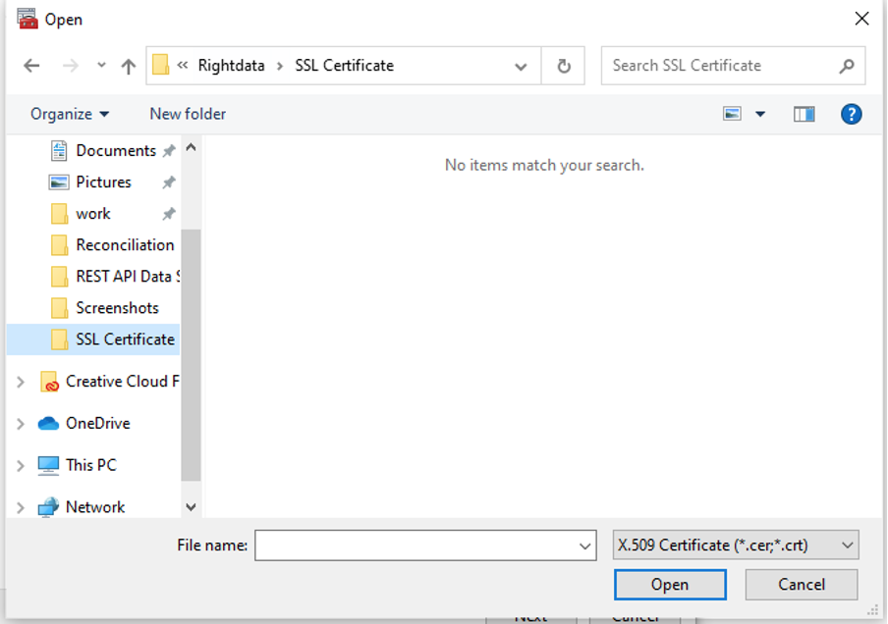888x624 pixels.
Task: Click the search magnifier icon
Action: 847,65
